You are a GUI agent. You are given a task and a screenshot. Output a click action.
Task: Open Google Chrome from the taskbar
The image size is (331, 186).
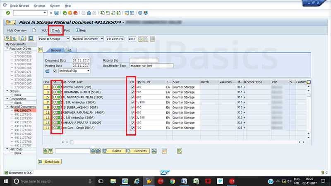[173, 181]
